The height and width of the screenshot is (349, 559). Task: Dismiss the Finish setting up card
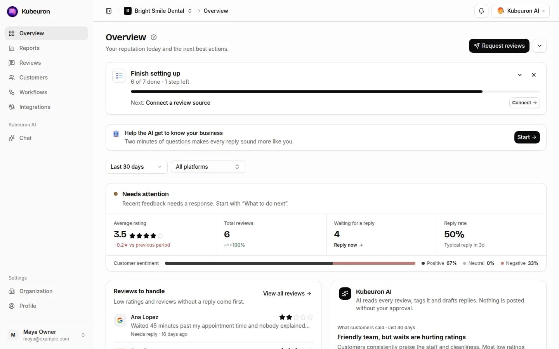534,75
